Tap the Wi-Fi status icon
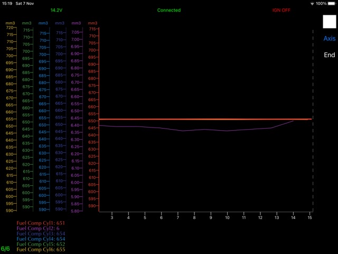338x254 pixels. coord(312,4)
